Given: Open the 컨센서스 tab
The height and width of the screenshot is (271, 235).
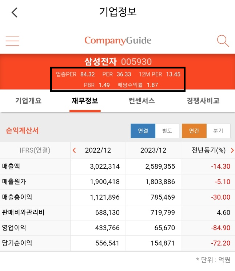Looking at the screenshot, I should pos(142,101).
